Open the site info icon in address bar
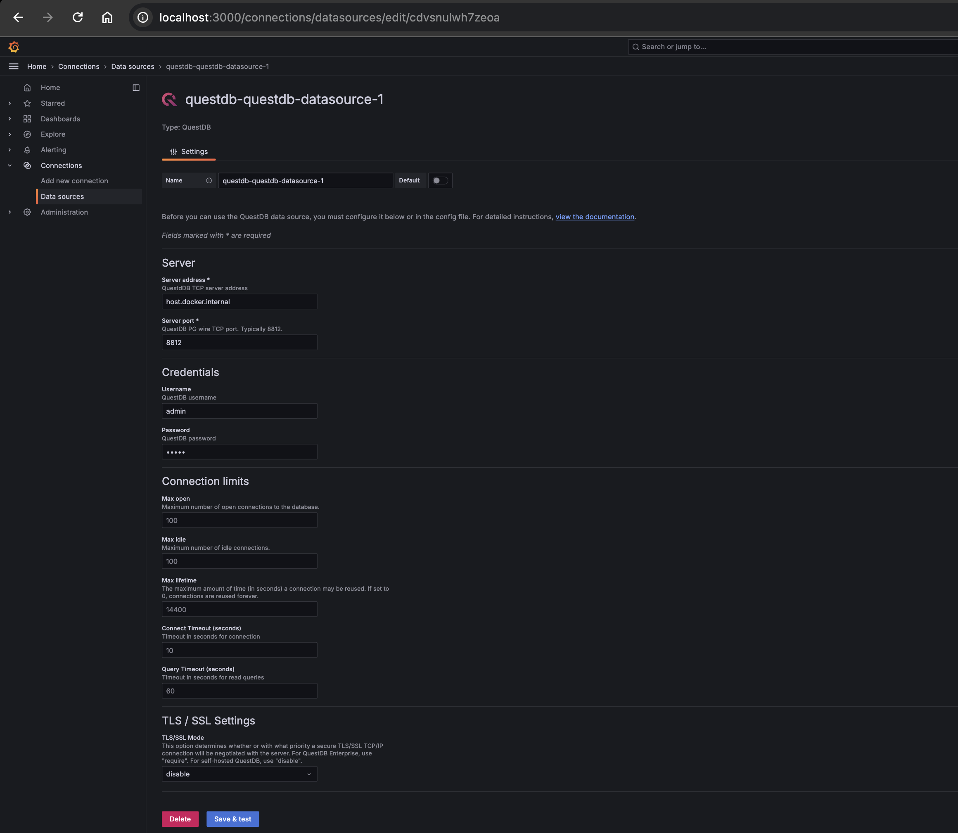This screenshot has height=833, width=958. (143, 18)
